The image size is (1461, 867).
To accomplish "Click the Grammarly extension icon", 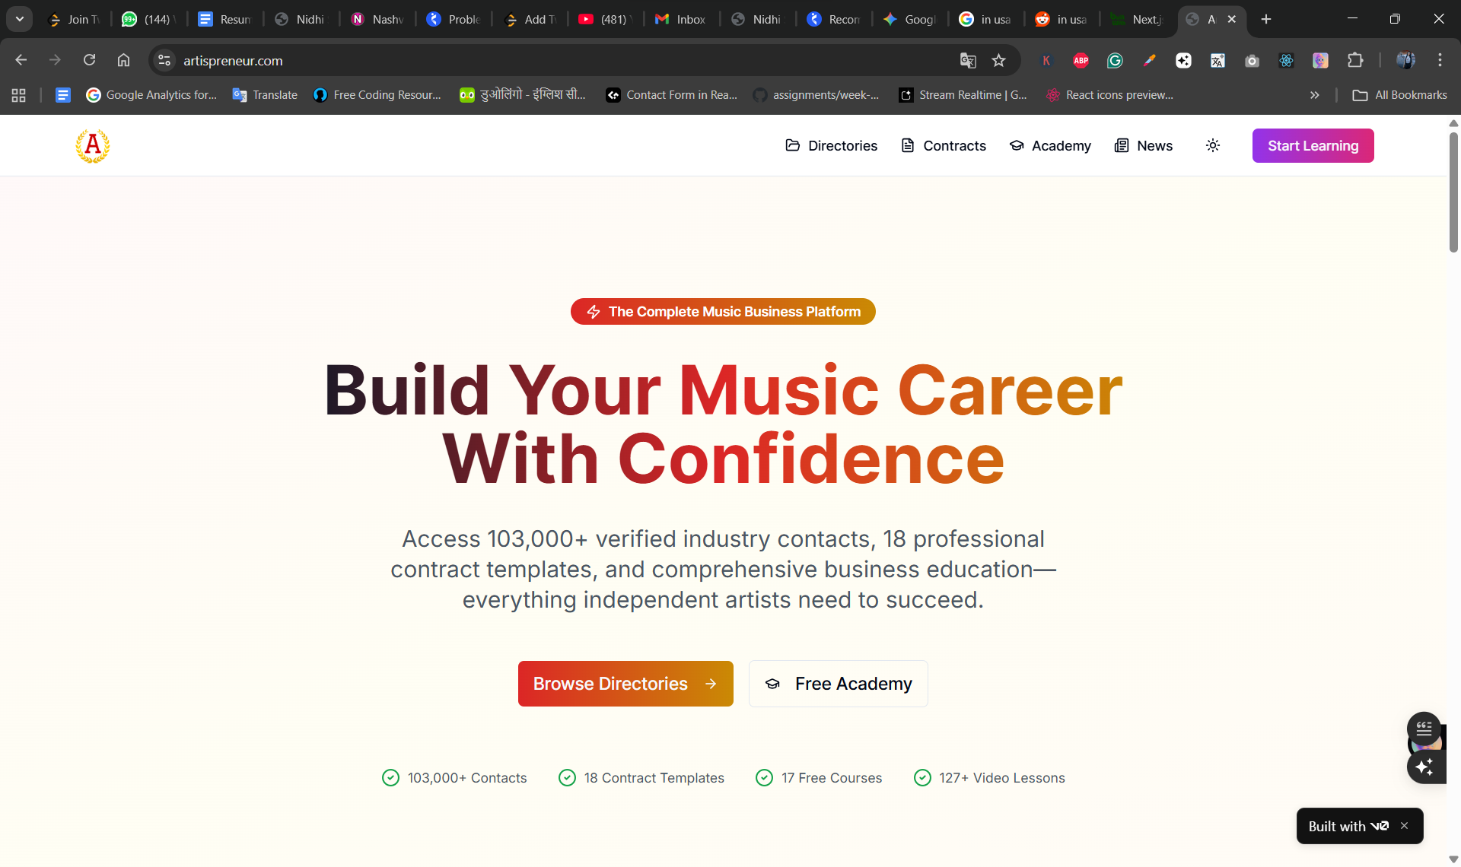I will pyautogui.click(x=1115, y=61).
